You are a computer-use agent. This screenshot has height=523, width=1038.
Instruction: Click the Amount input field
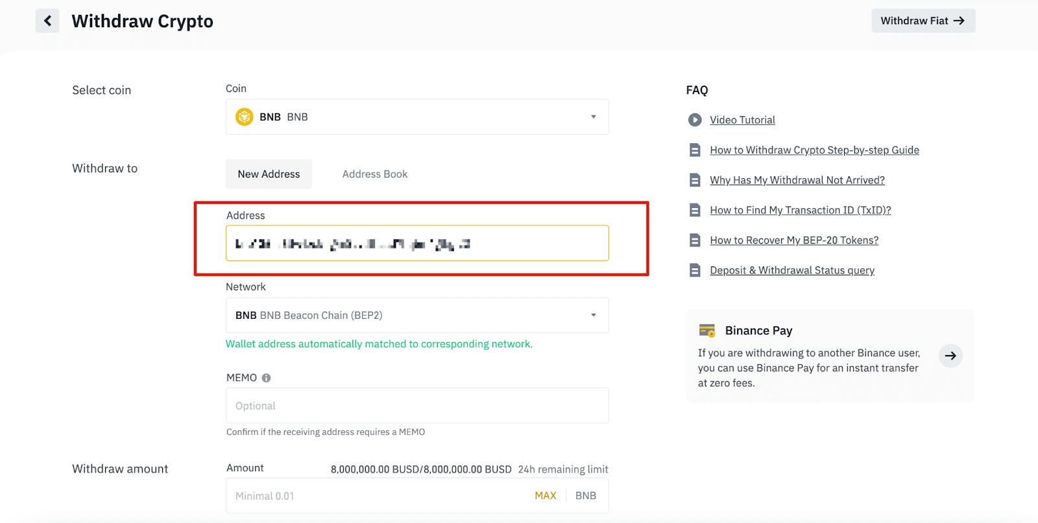[x=417, y=496]
